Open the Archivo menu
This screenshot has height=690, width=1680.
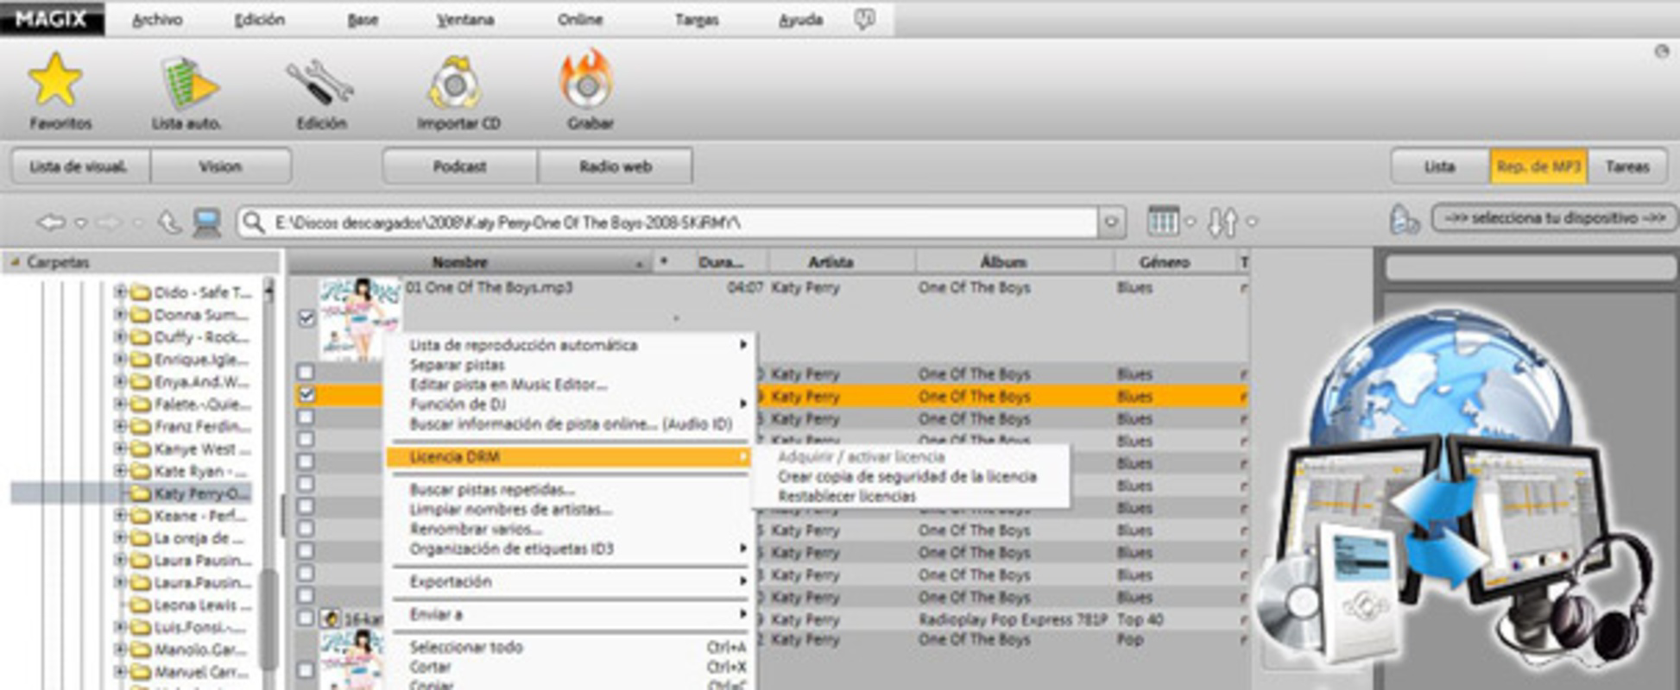[x=157, y=19]
